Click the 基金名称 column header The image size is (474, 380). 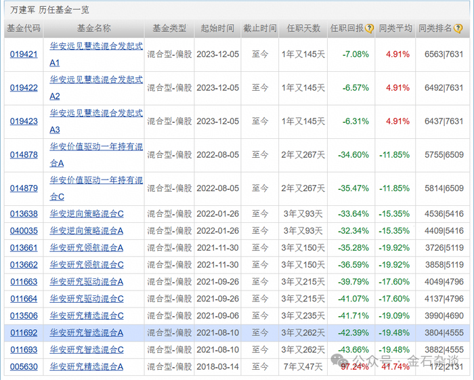click(94, 28)
